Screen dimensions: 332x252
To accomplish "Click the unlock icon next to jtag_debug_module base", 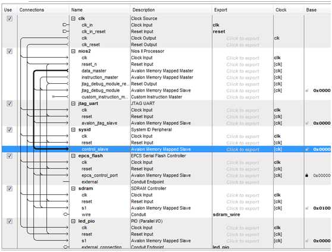I will tap(307, 90).
